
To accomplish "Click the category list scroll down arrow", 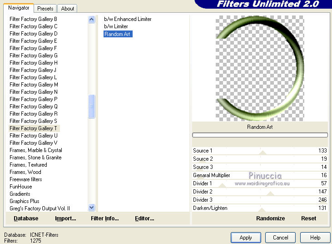I will 91,207.
